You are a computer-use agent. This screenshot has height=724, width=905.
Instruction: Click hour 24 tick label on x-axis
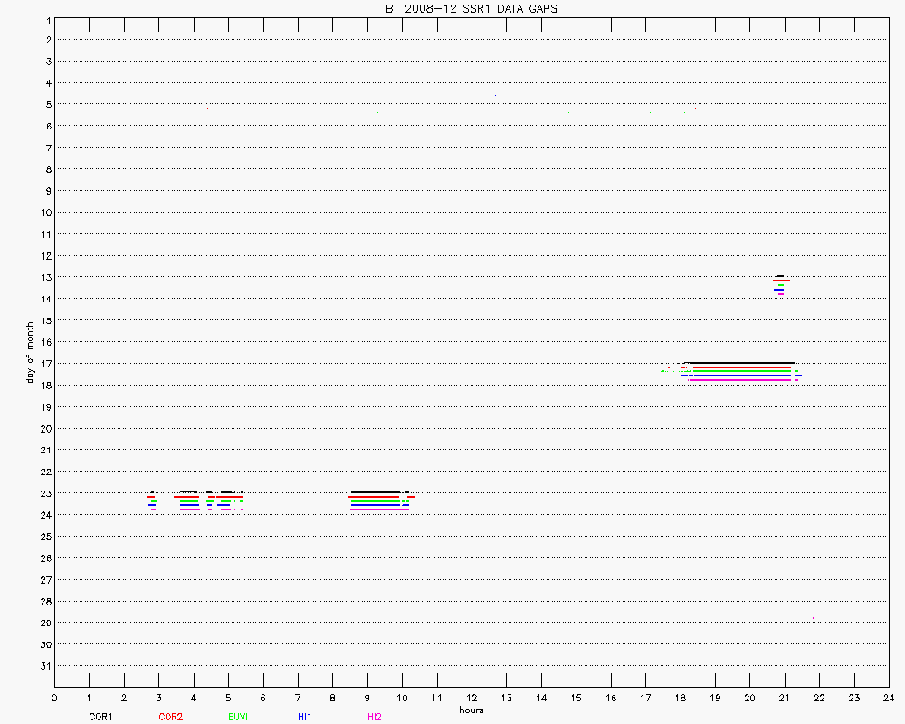tap(888, 698)
